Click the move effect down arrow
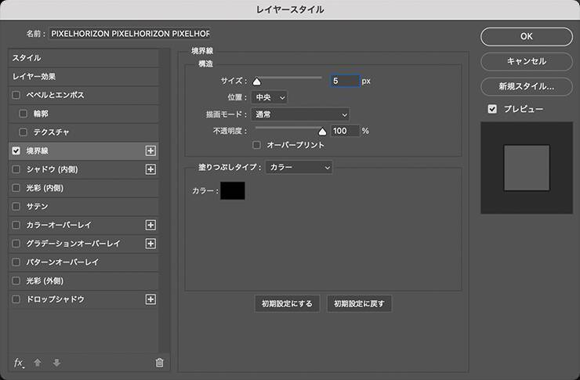This screenshot has width=580, height=380. click(x=56, y=363)
